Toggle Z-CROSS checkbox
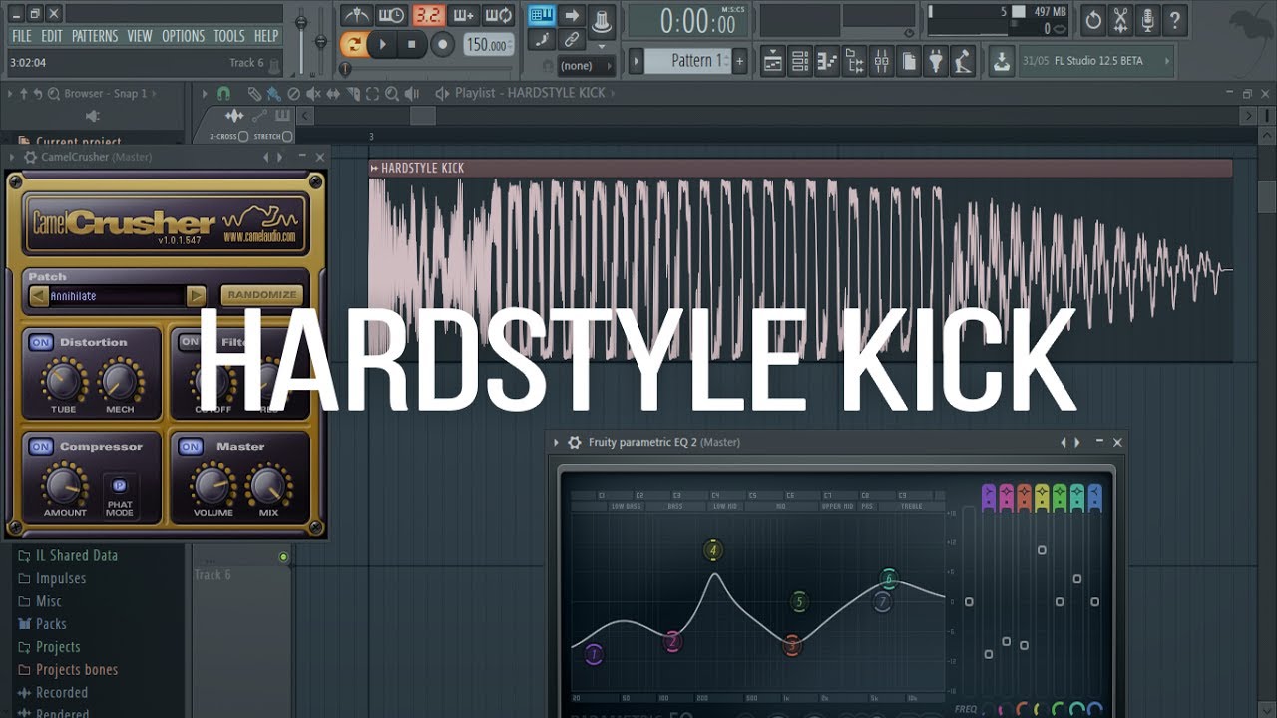Viewport: 1277px width, 718px height. (x=245, y=136)
